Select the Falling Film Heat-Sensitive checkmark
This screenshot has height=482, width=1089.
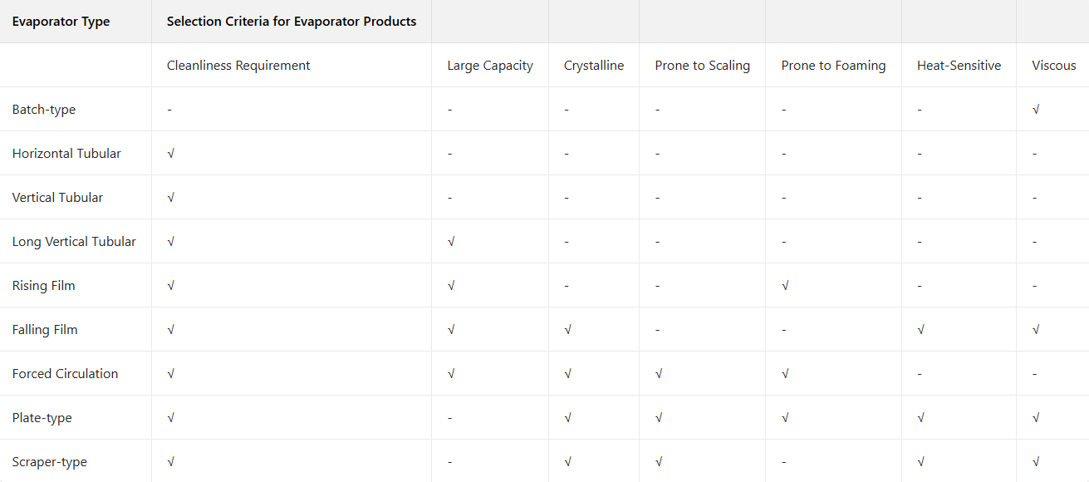pyautogui.click(x=921, y=330)
